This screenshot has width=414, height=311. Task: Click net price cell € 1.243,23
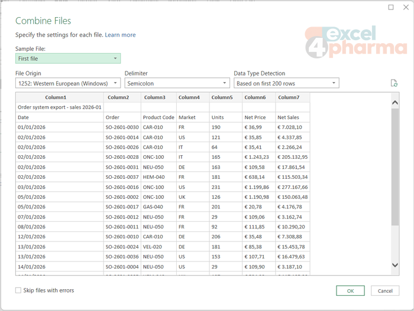pyautogui.click(x=259, y=157)
